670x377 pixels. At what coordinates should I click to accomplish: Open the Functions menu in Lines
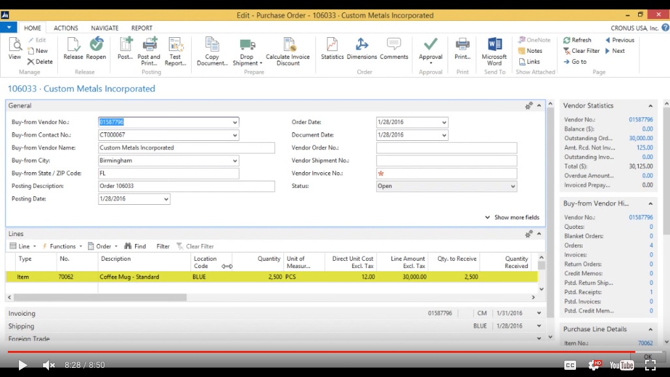[x=62, y=246]
